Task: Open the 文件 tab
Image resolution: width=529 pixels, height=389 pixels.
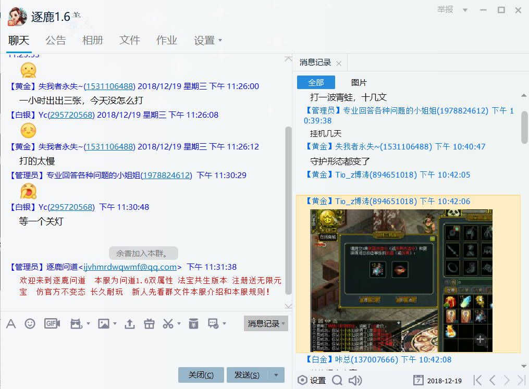Action: pos(130,41)
